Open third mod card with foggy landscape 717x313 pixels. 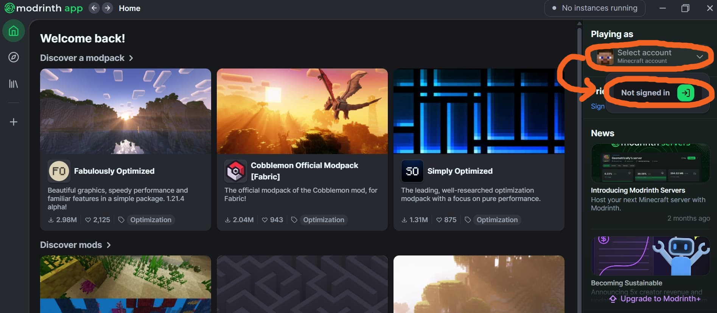(479, 284)
